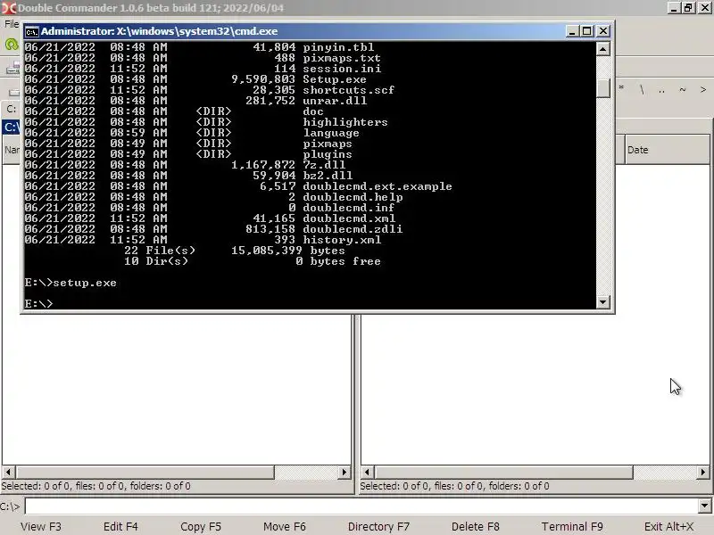The image size is (714, 535).
Task: Click the Terminal F9 button
Action: (572, 526)
